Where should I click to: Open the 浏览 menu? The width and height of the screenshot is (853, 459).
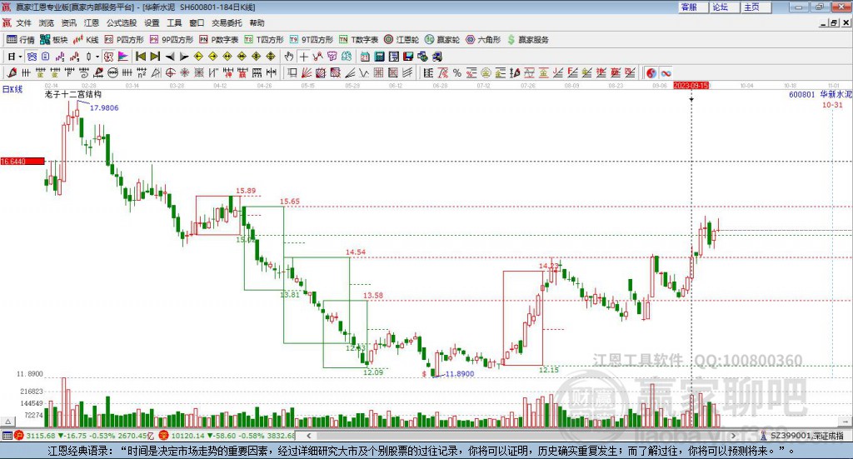47,22
